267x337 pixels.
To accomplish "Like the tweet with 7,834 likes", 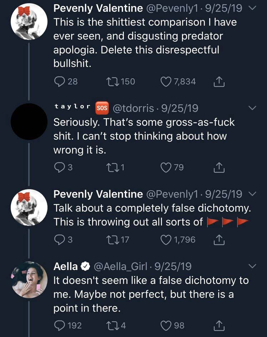I will [x=166, y=82].
